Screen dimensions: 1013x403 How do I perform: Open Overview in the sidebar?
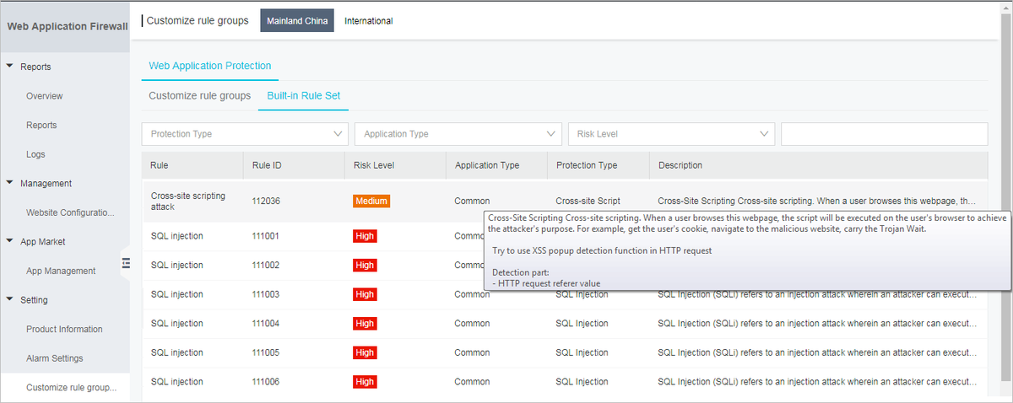(45, 96)
